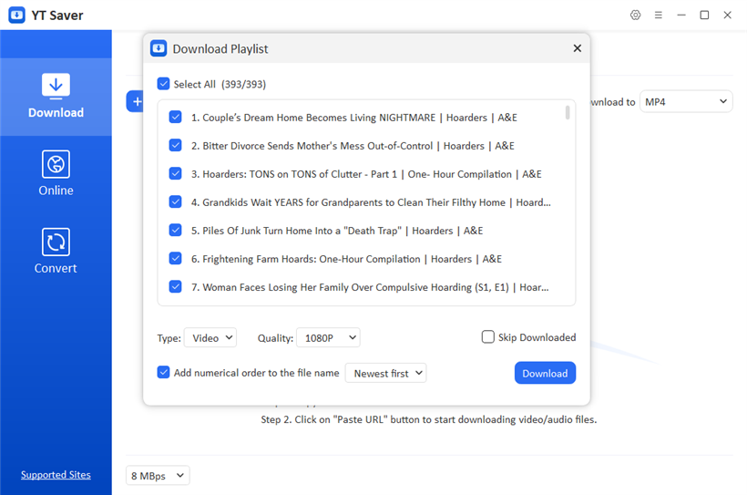Open the settings gear icon

(x=635, y=15)
